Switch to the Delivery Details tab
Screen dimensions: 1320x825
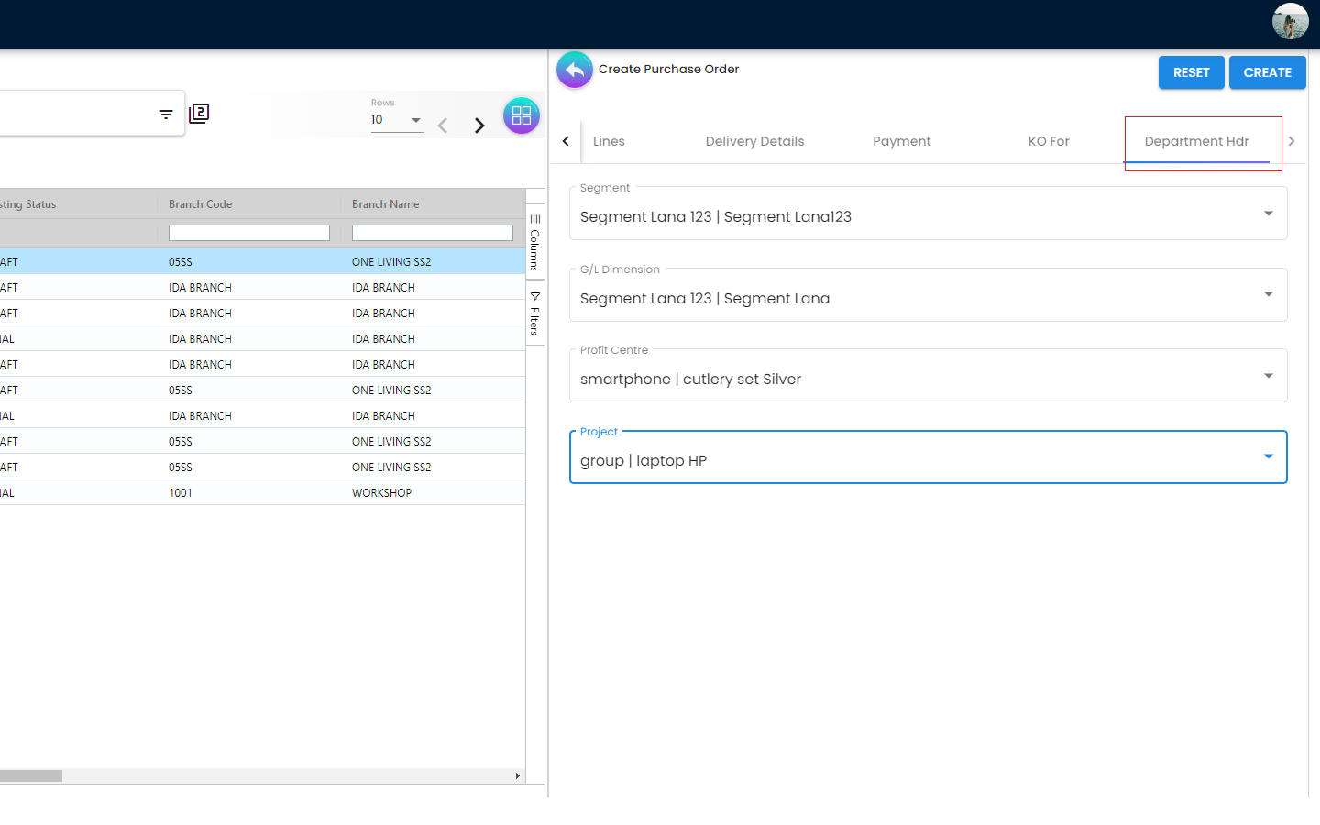coord(754,141)
